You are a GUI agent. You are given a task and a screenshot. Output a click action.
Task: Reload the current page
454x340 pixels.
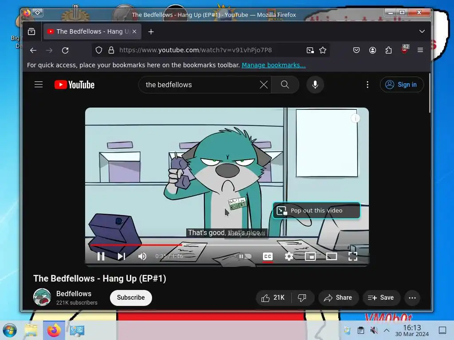(65, 50)
